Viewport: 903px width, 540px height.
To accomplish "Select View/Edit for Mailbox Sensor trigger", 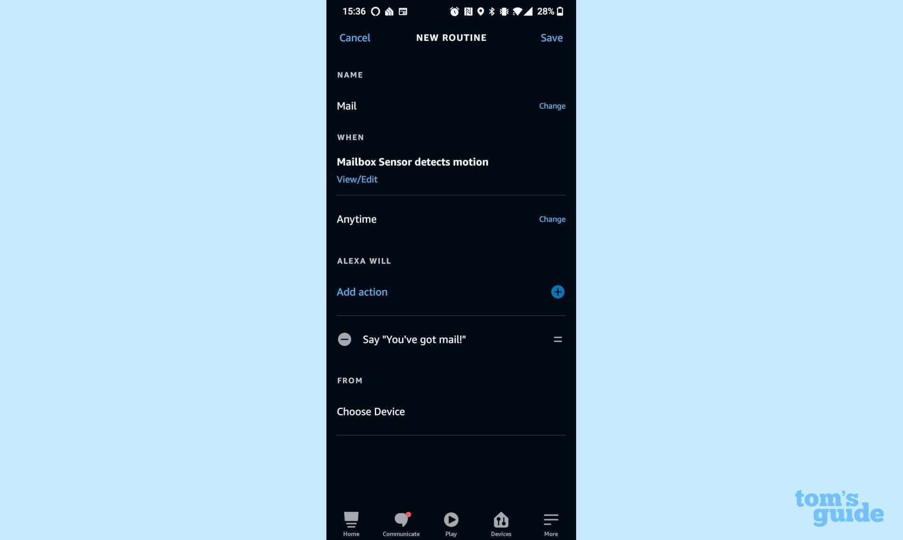I will 356,179.
